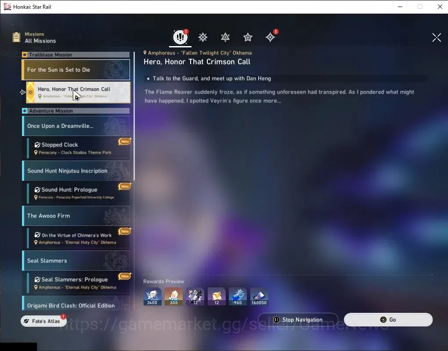448x351 pixels.
Task: Open The Awooo Firm mission group
Action: pyautogui.click(x=76, y=216)
